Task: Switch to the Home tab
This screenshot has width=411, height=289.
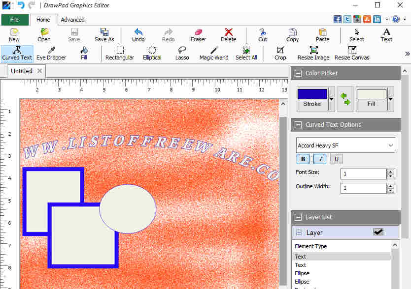Action: coord(43,20)
